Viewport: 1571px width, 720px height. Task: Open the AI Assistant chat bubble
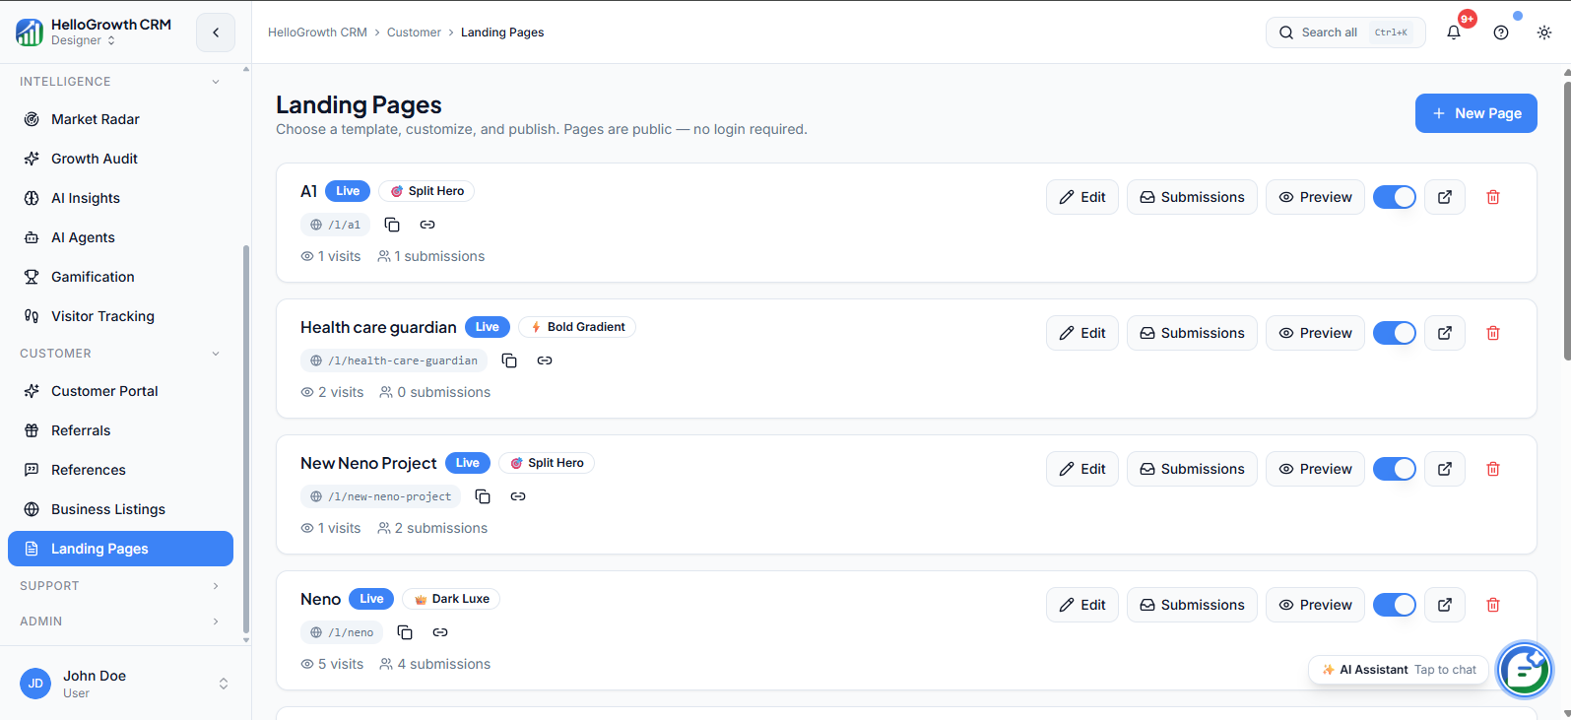[1524, 670]
